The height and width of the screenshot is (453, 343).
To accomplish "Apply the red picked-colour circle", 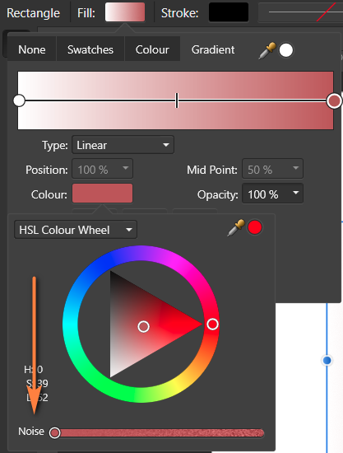I will pos(255,227).
